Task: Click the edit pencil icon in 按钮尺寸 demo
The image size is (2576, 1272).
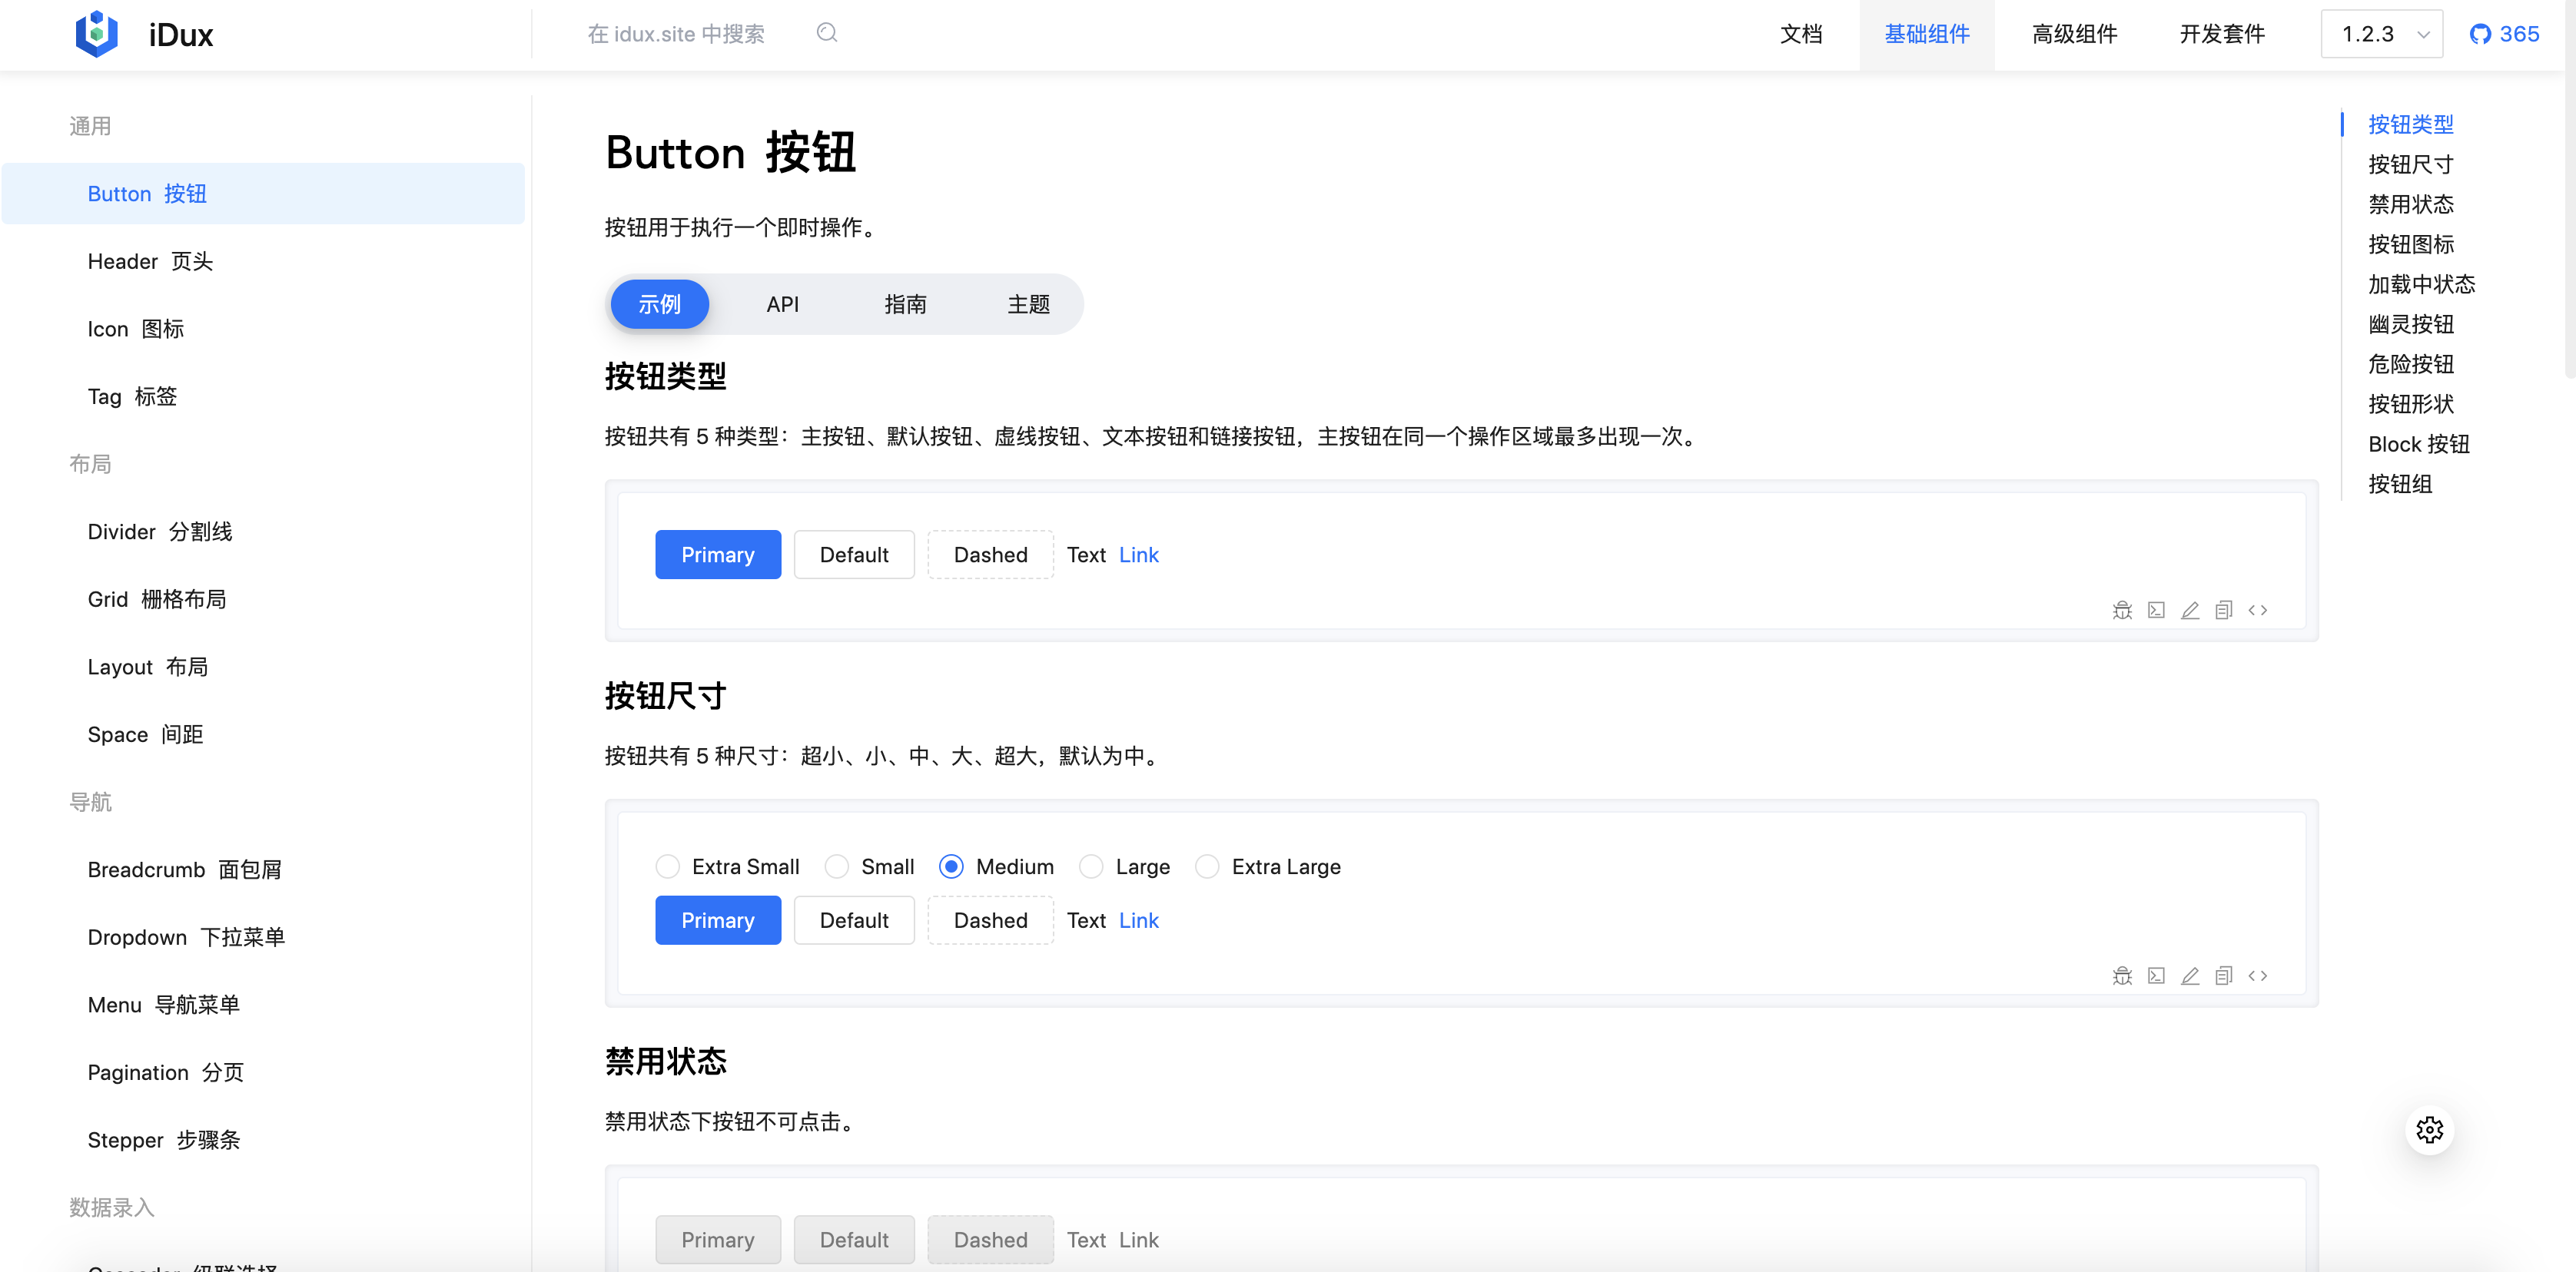Action: [2190, 976]
